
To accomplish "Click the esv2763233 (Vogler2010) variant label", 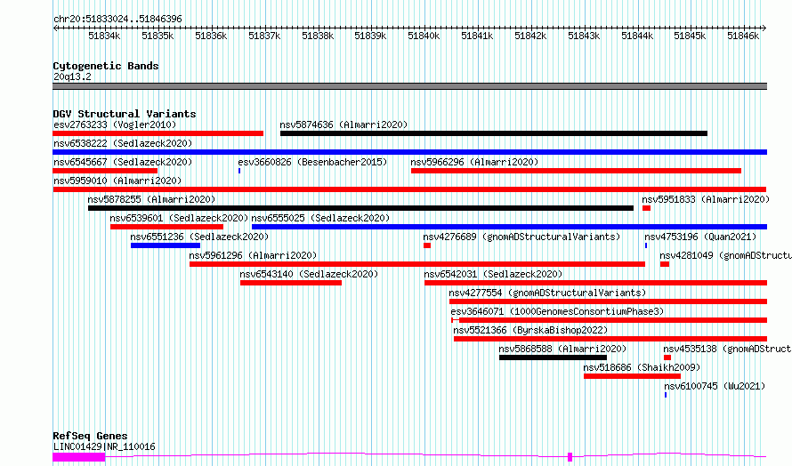I will [115, 125].
